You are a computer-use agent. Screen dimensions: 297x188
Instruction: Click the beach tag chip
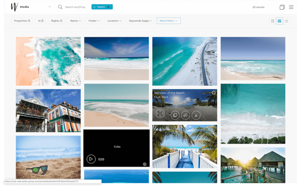[102, 7]
